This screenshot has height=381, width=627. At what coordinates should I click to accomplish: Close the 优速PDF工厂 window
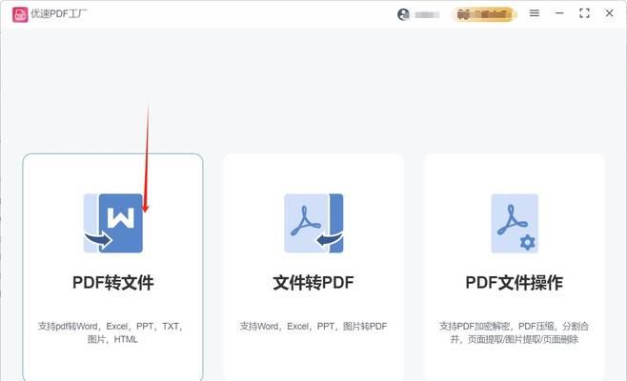point(609,13)
